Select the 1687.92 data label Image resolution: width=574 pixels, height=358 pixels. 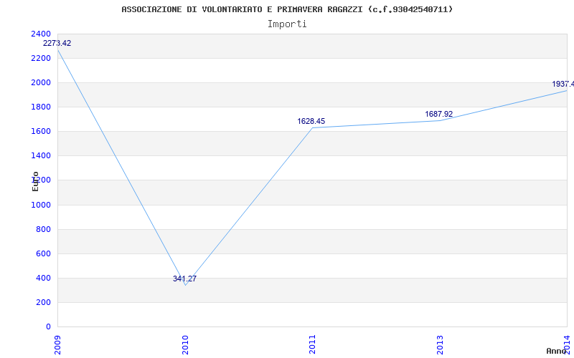(x=439, y=114)
